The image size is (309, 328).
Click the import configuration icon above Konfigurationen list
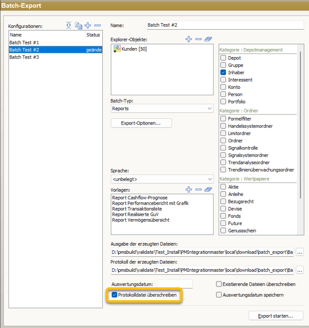coord(69,25)
